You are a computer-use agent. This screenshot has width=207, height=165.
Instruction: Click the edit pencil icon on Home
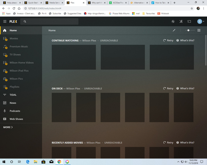coord(174,31)
